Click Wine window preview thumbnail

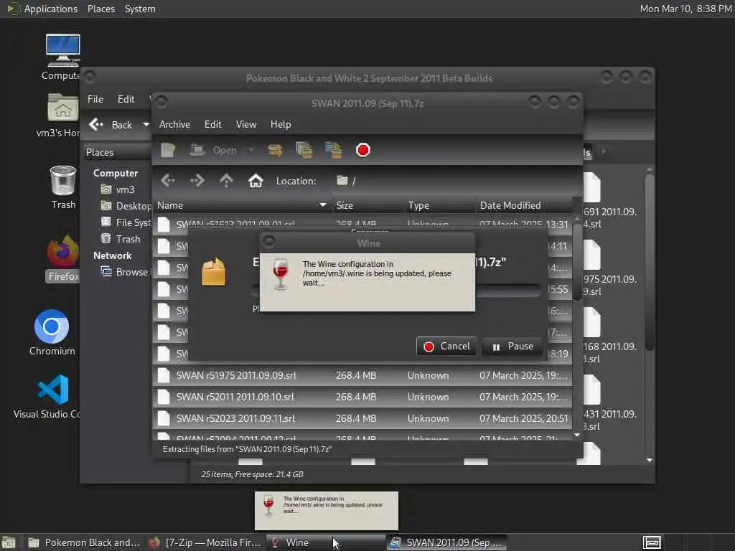coord(327,510)
